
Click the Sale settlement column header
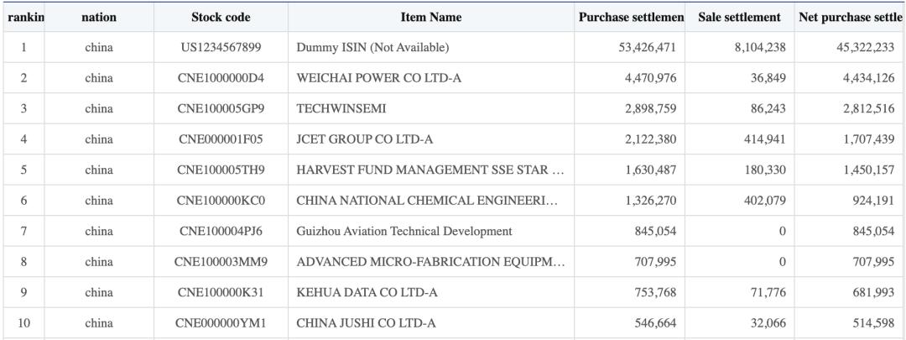point(740,18)
